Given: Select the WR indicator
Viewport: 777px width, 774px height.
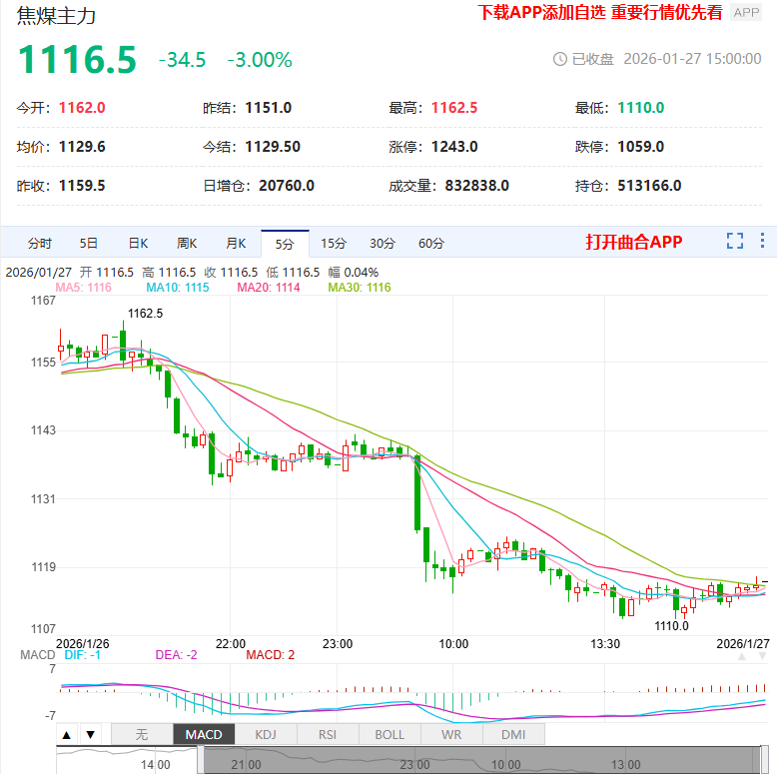Looking at the screenshot, I should coord(451,734).
